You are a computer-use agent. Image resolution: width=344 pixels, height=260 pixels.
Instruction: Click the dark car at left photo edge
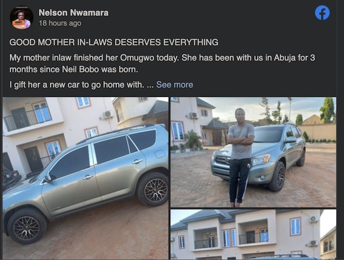click(8, 177)
